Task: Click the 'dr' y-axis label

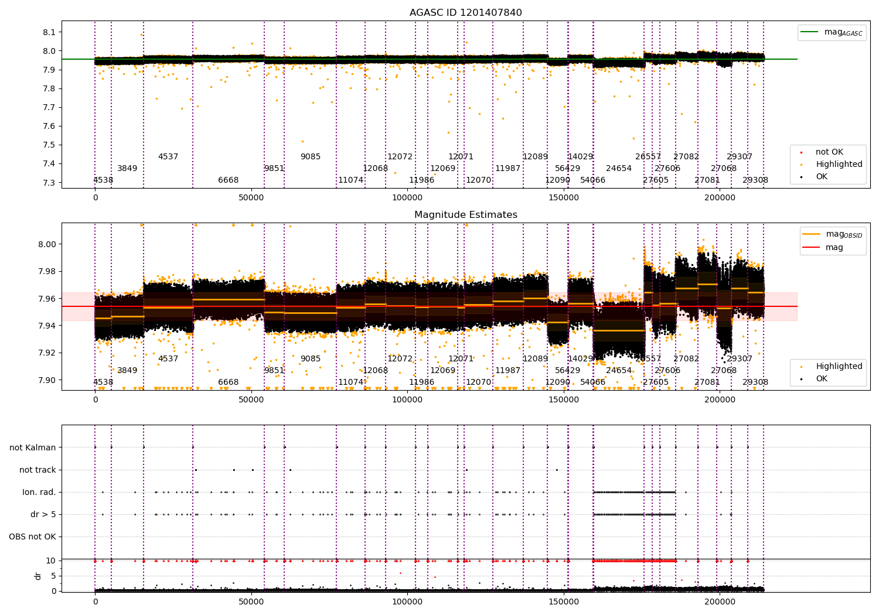Action: tap(38, 576)
